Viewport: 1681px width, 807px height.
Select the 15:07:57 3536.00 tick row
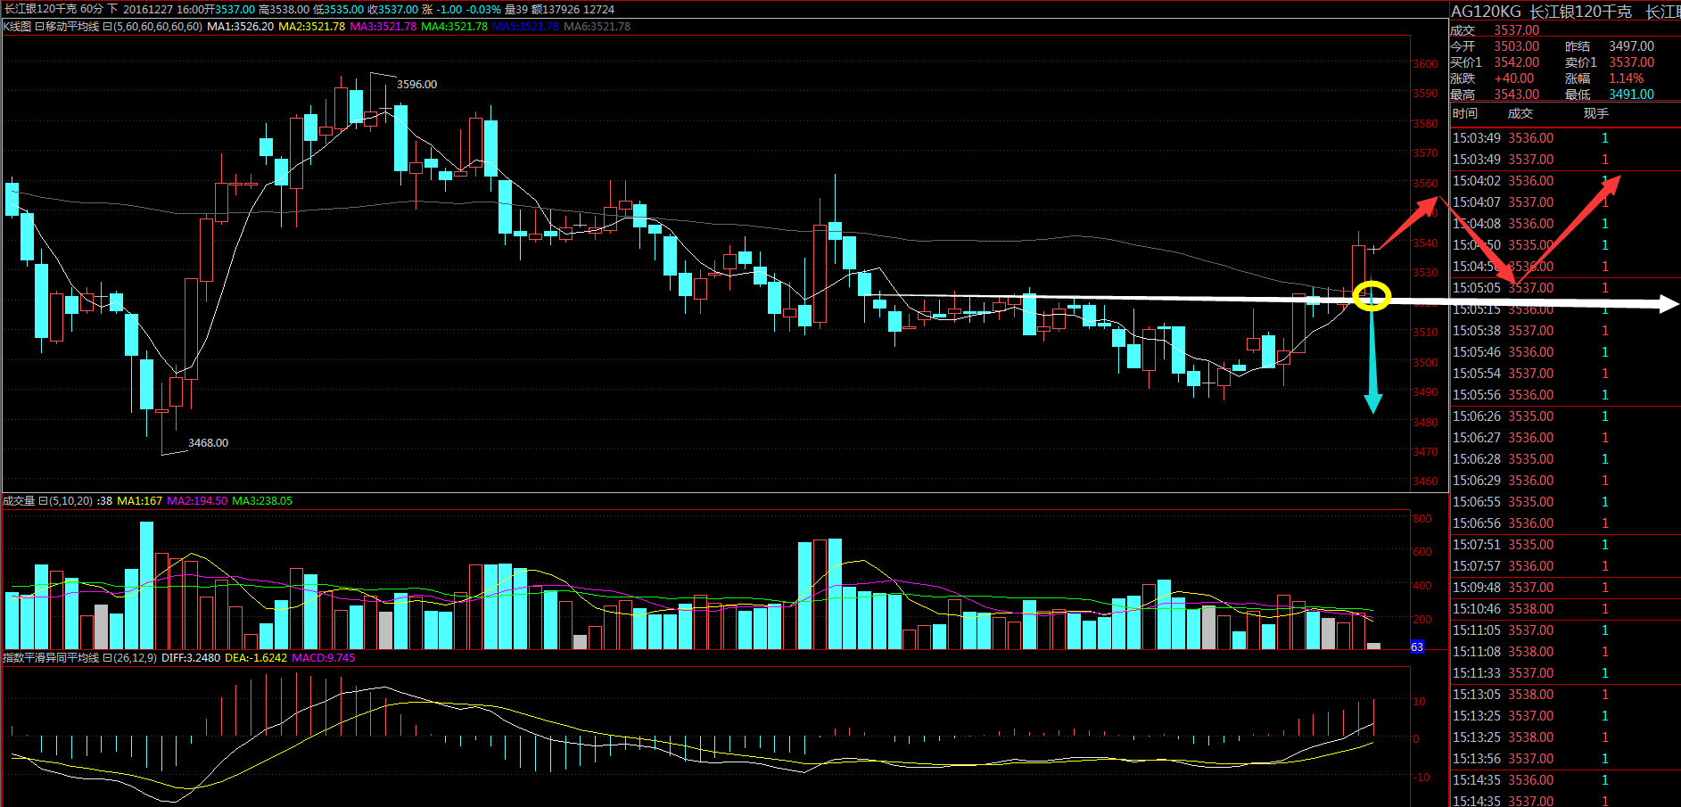point(1565,566)
